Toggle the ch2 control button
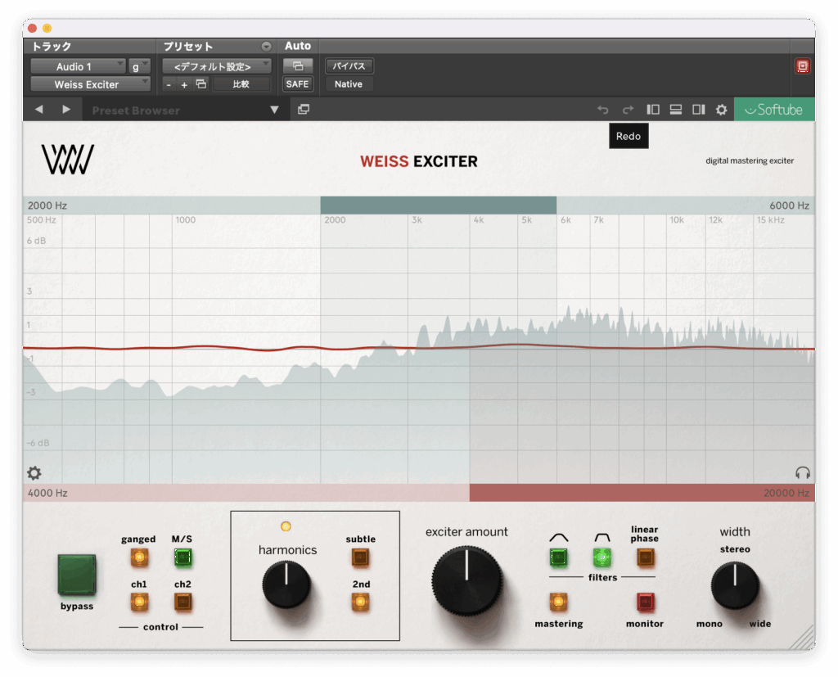The image size is (838, 677). click(182, 603)
